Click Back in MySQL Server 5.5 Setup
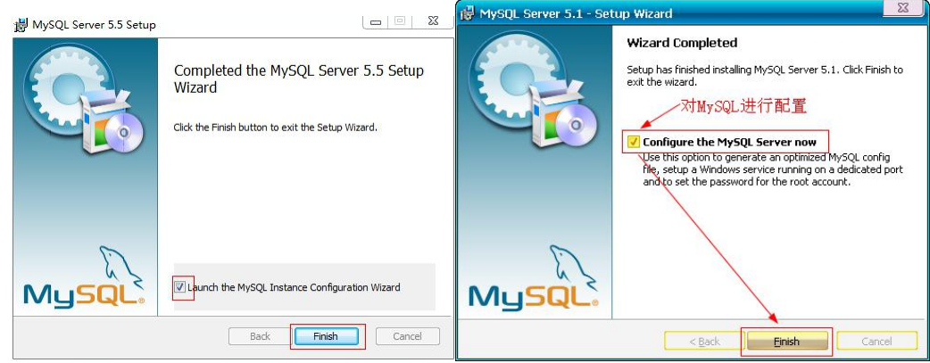Screen dimensions: 930x363 [260, 336]
